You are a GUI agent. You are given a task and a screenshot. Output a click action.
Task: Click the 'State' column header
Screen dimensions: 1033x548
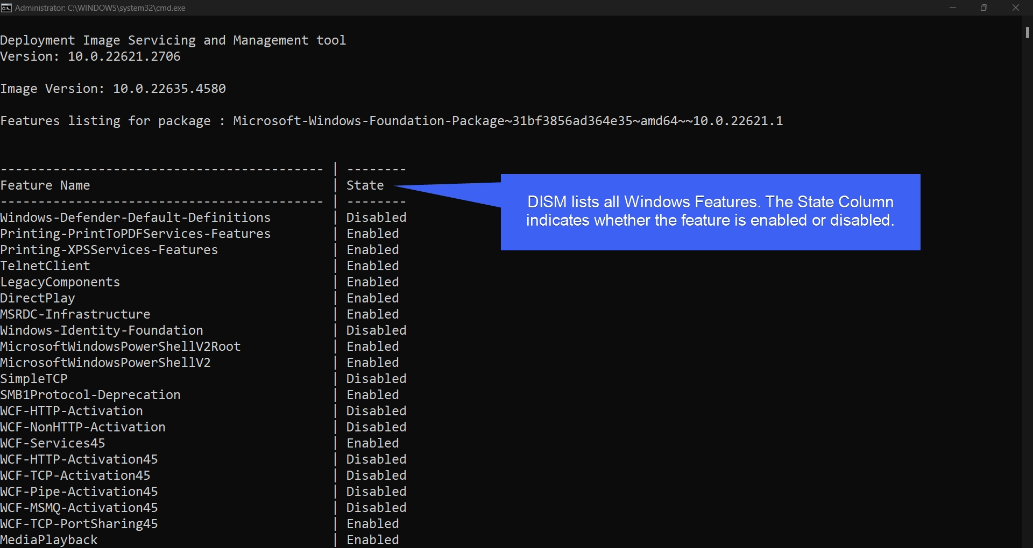pyautogui.click(x=365, y=185)
